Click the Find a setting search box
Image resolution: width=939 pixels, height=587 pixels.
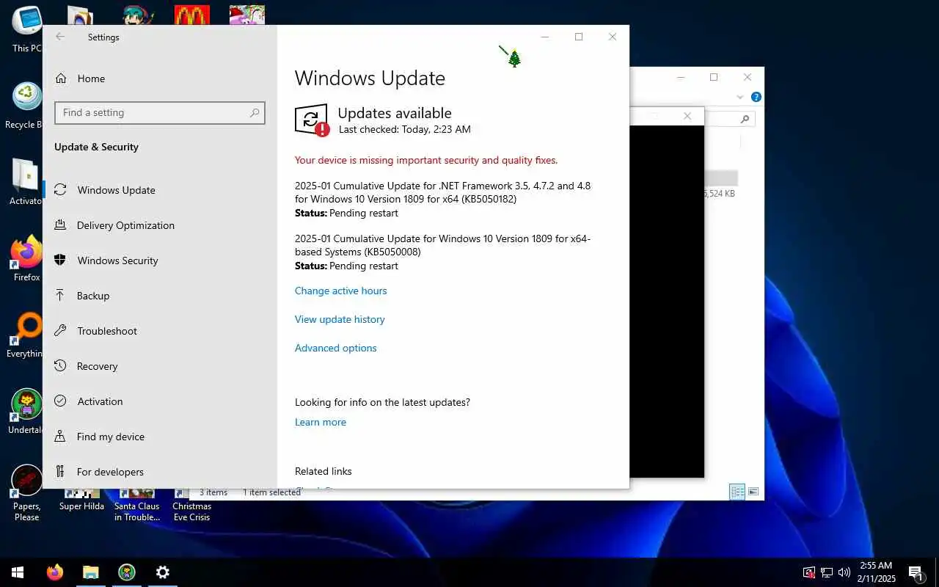pos(160,113)
